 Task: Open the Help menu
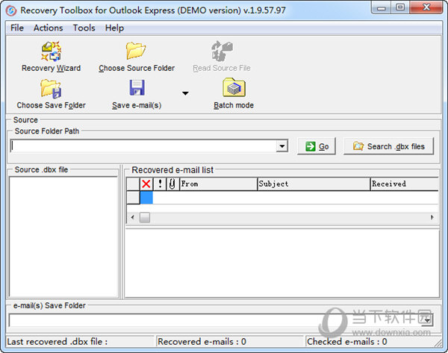click(x=114, y=28)
